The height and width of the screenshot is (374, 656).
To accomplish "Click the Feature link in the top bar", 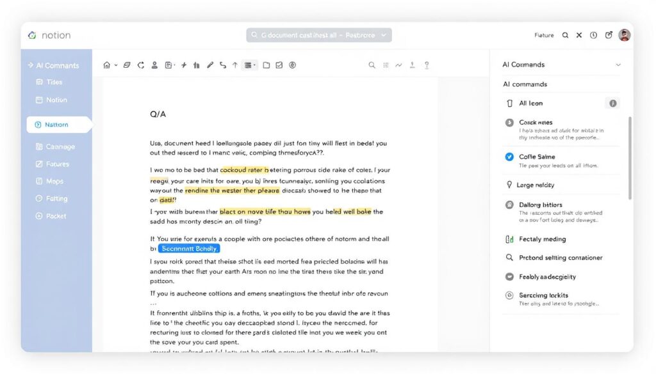I will coord(543,35).
